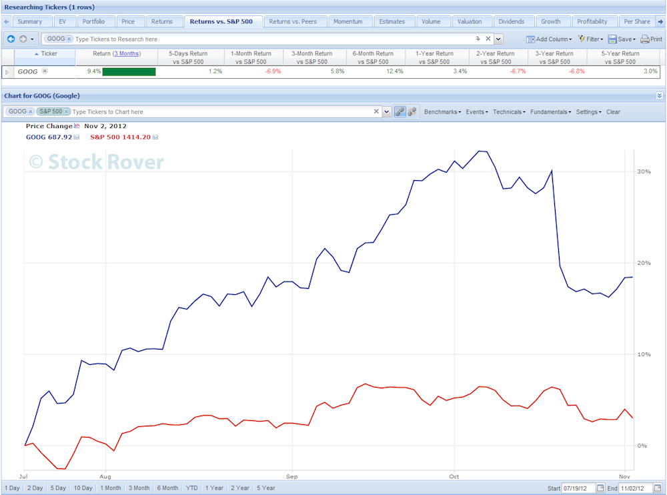
Task: Open the Benchmarks menu
Action: pyautogui.click(x=442, y=112)
